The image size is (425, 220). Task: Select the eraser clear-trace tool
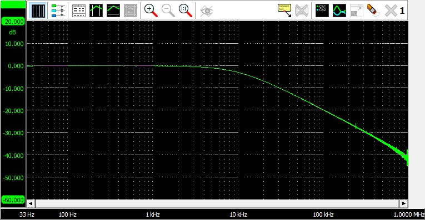pyautogui.click(x=373, y=11)
